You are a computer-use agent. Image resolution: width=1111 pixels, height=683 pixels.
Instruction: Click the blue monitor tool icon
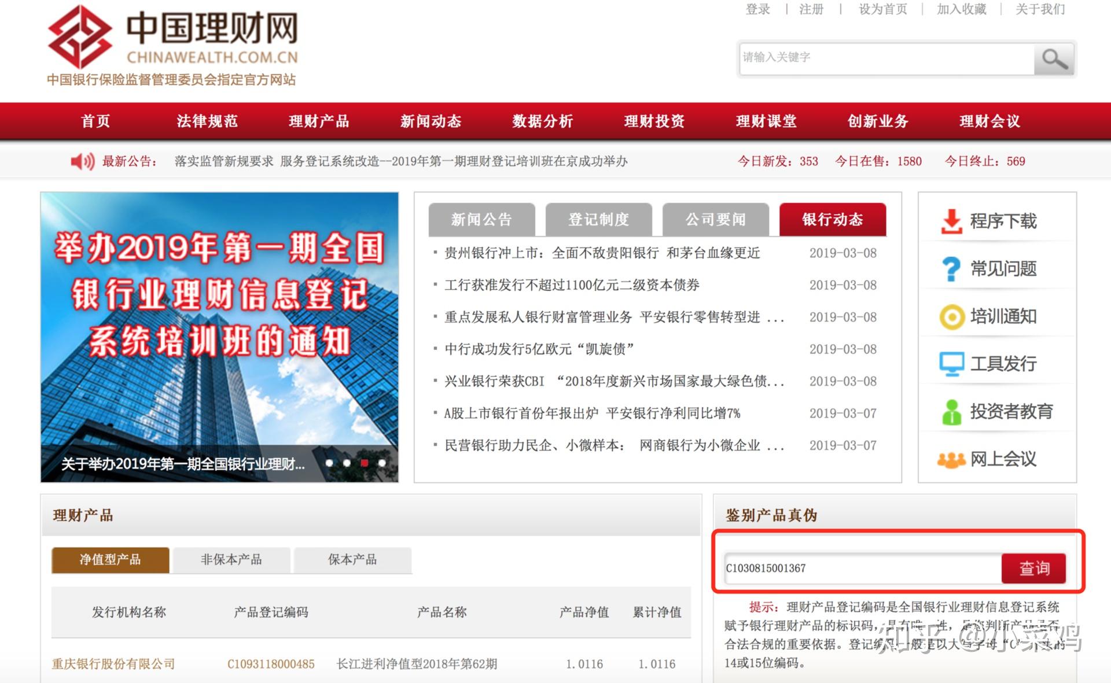951,364
